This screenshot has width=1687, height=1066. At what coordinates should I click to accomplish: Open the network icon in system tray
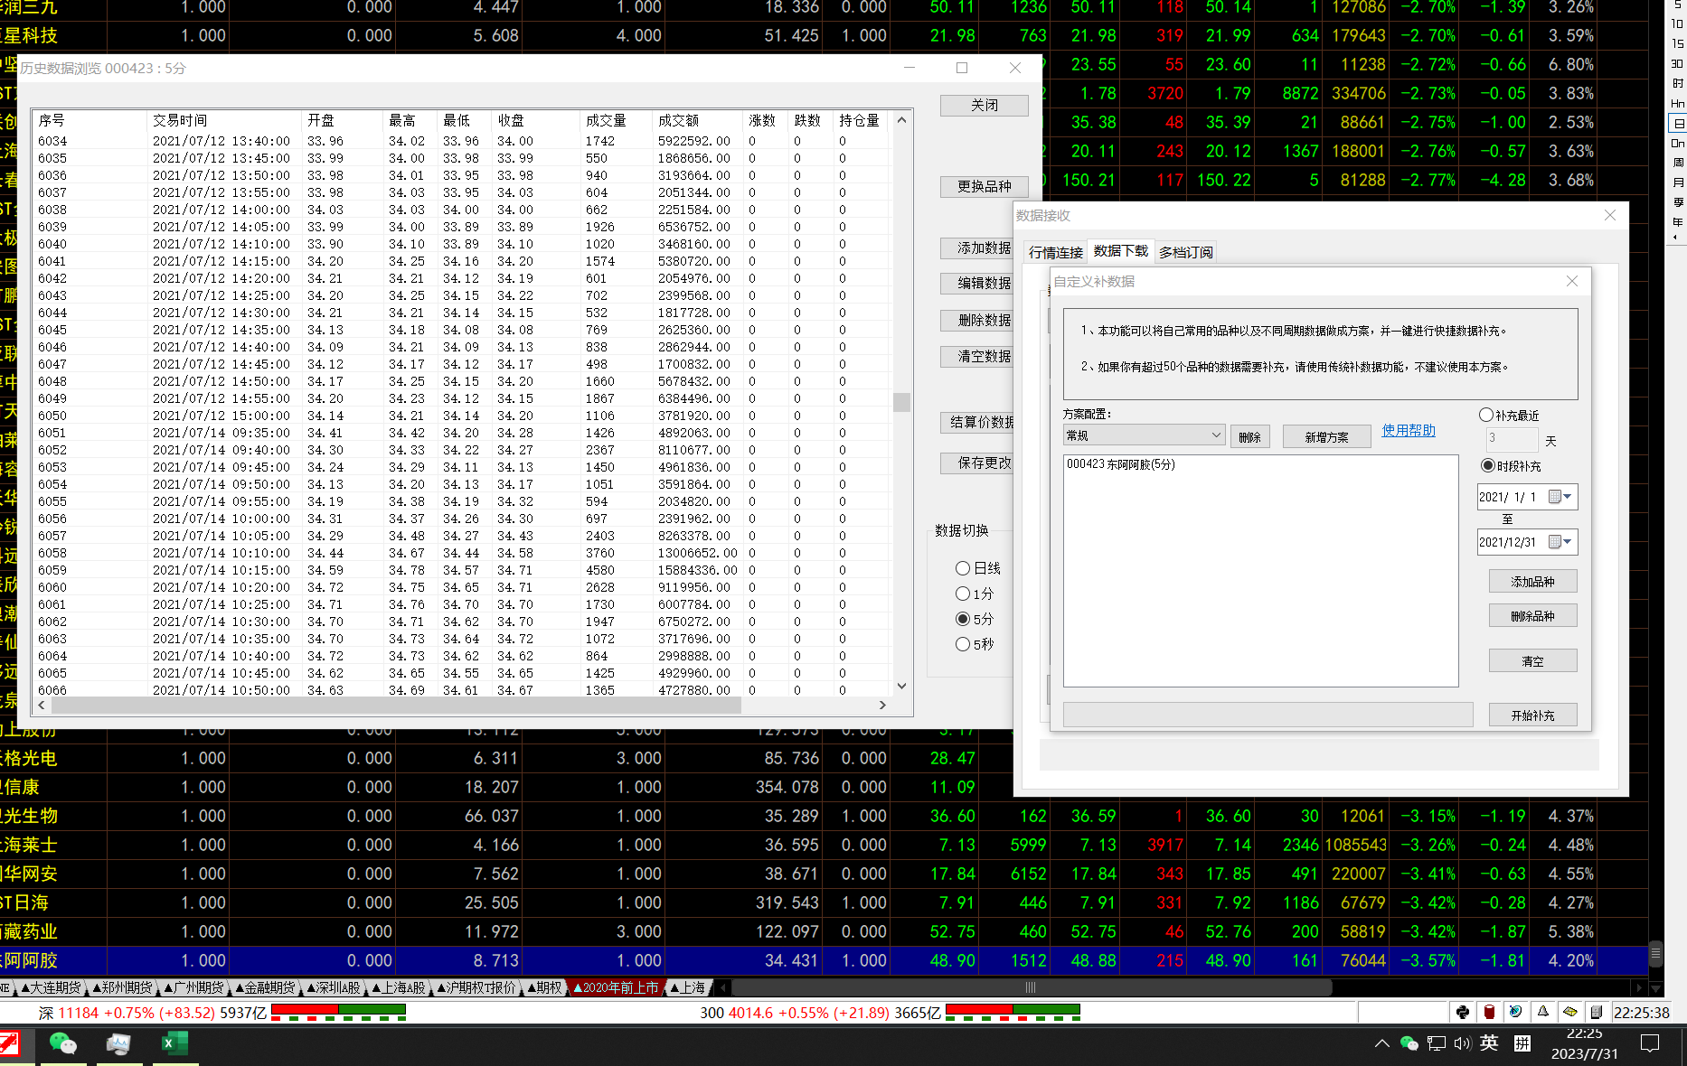(x=1436, y=1043)
